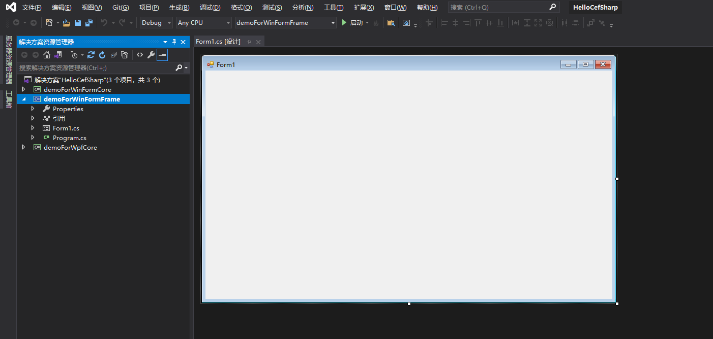This screenshot has height=339, width=713.
Task: Click the Align to Grid layout icon
Action: pyautogui.click(x=430, y=23)
